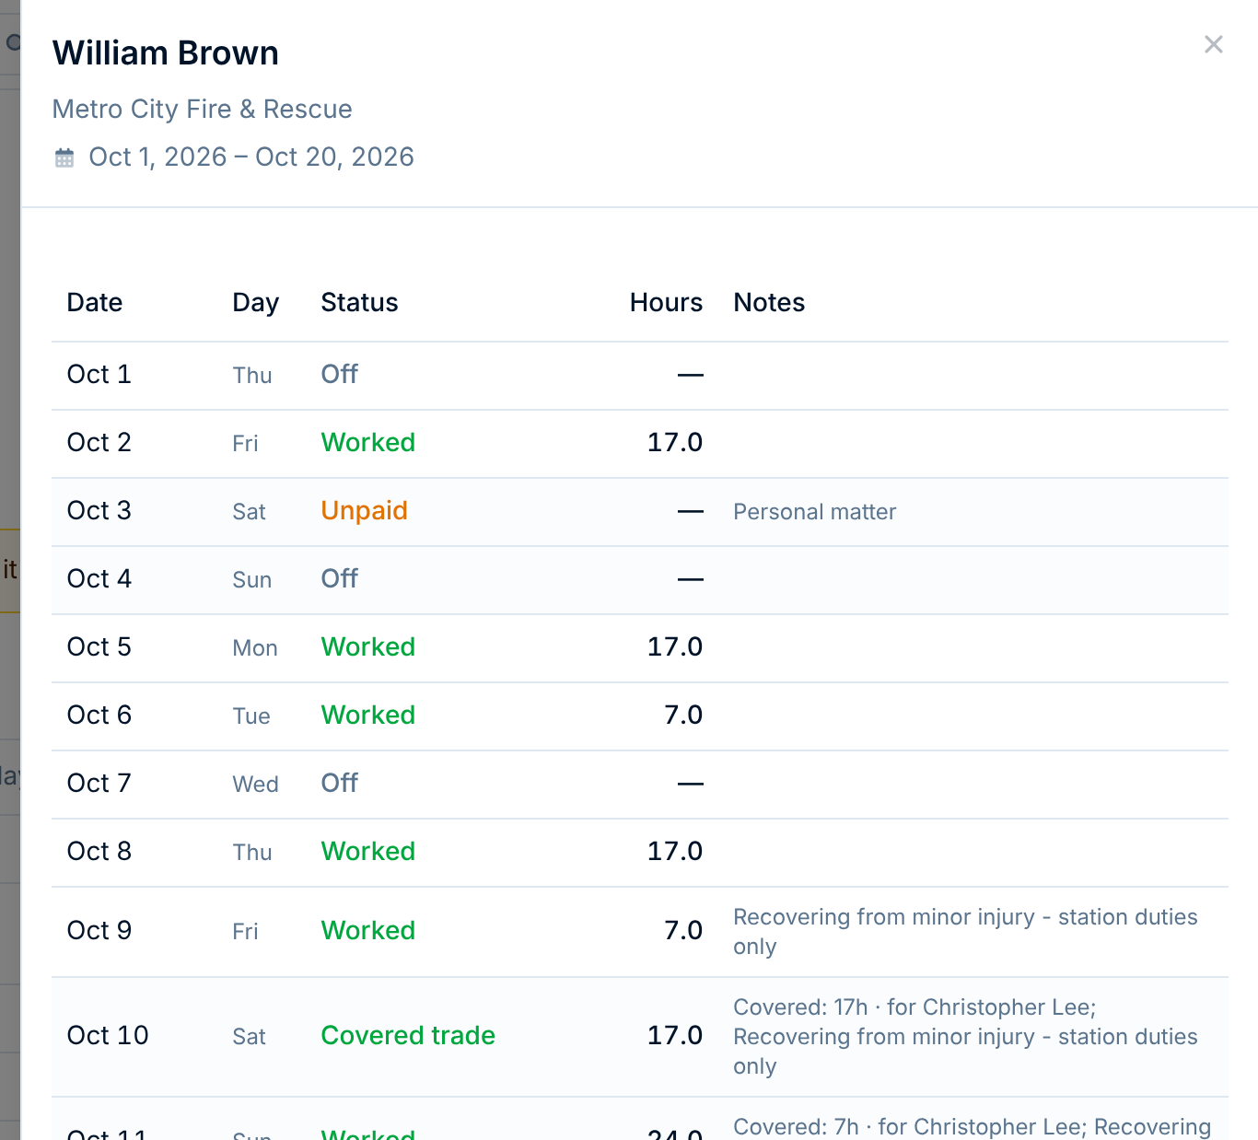Close the William Brown details panel
The width and height of the screenshot is (1258, 1140).
(1213, 44)
